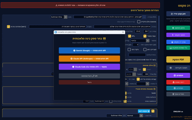Open the main text (טקסט ראשי) tab
Viewport: 192px width, 120px height.
(144, 111)
